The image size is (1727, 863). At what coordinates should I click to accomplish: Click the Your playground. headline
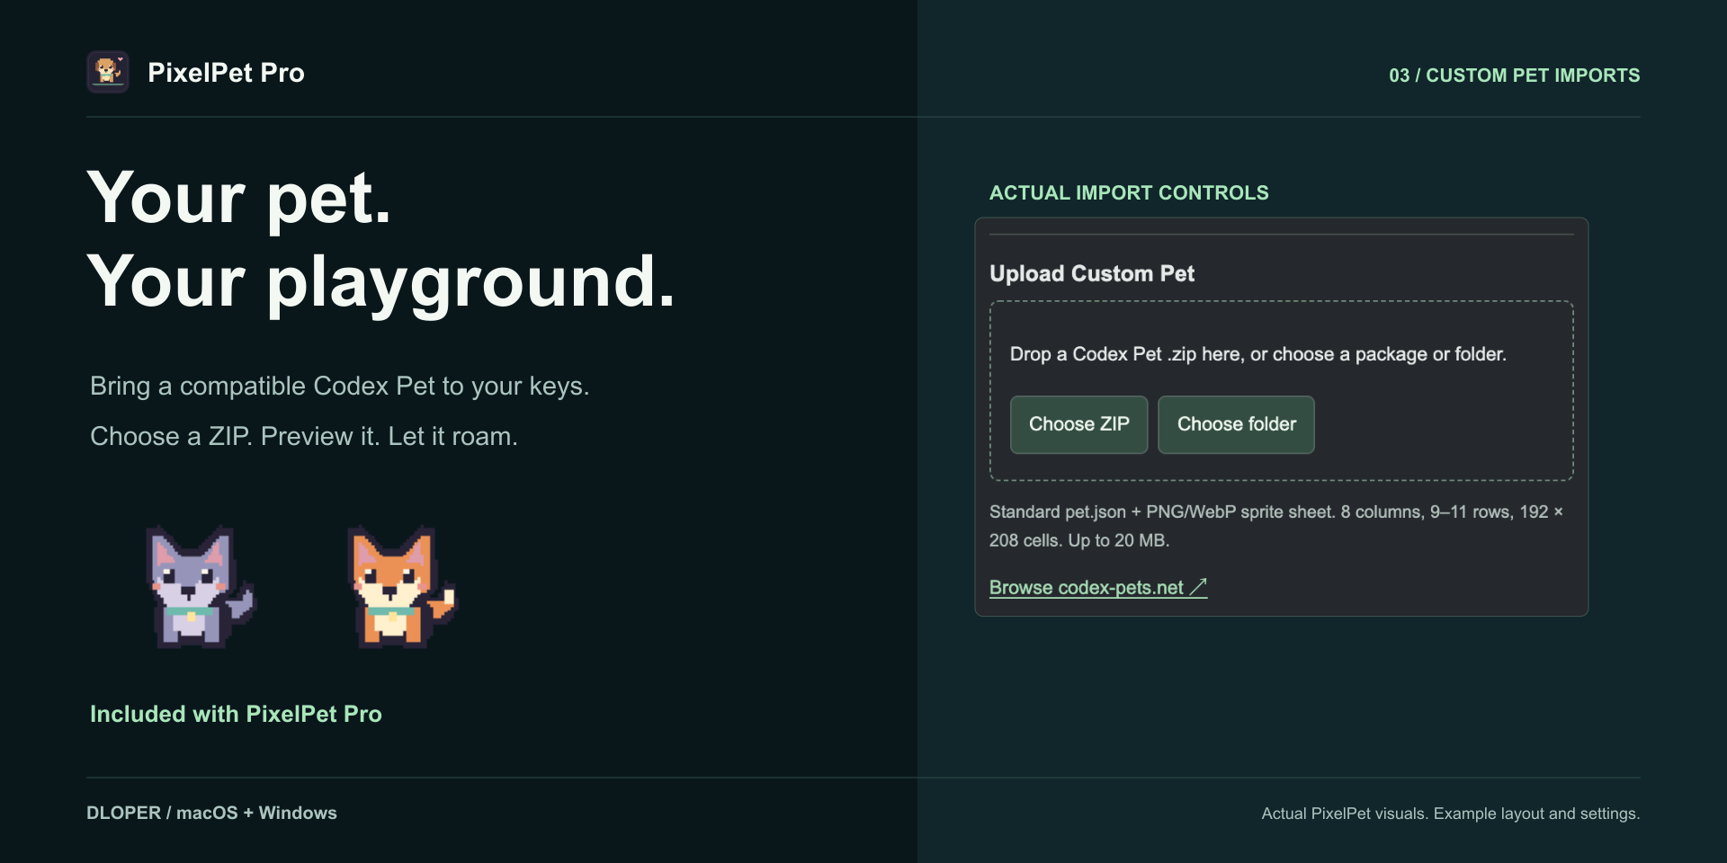pyautogui.click(x=380, y=282)
